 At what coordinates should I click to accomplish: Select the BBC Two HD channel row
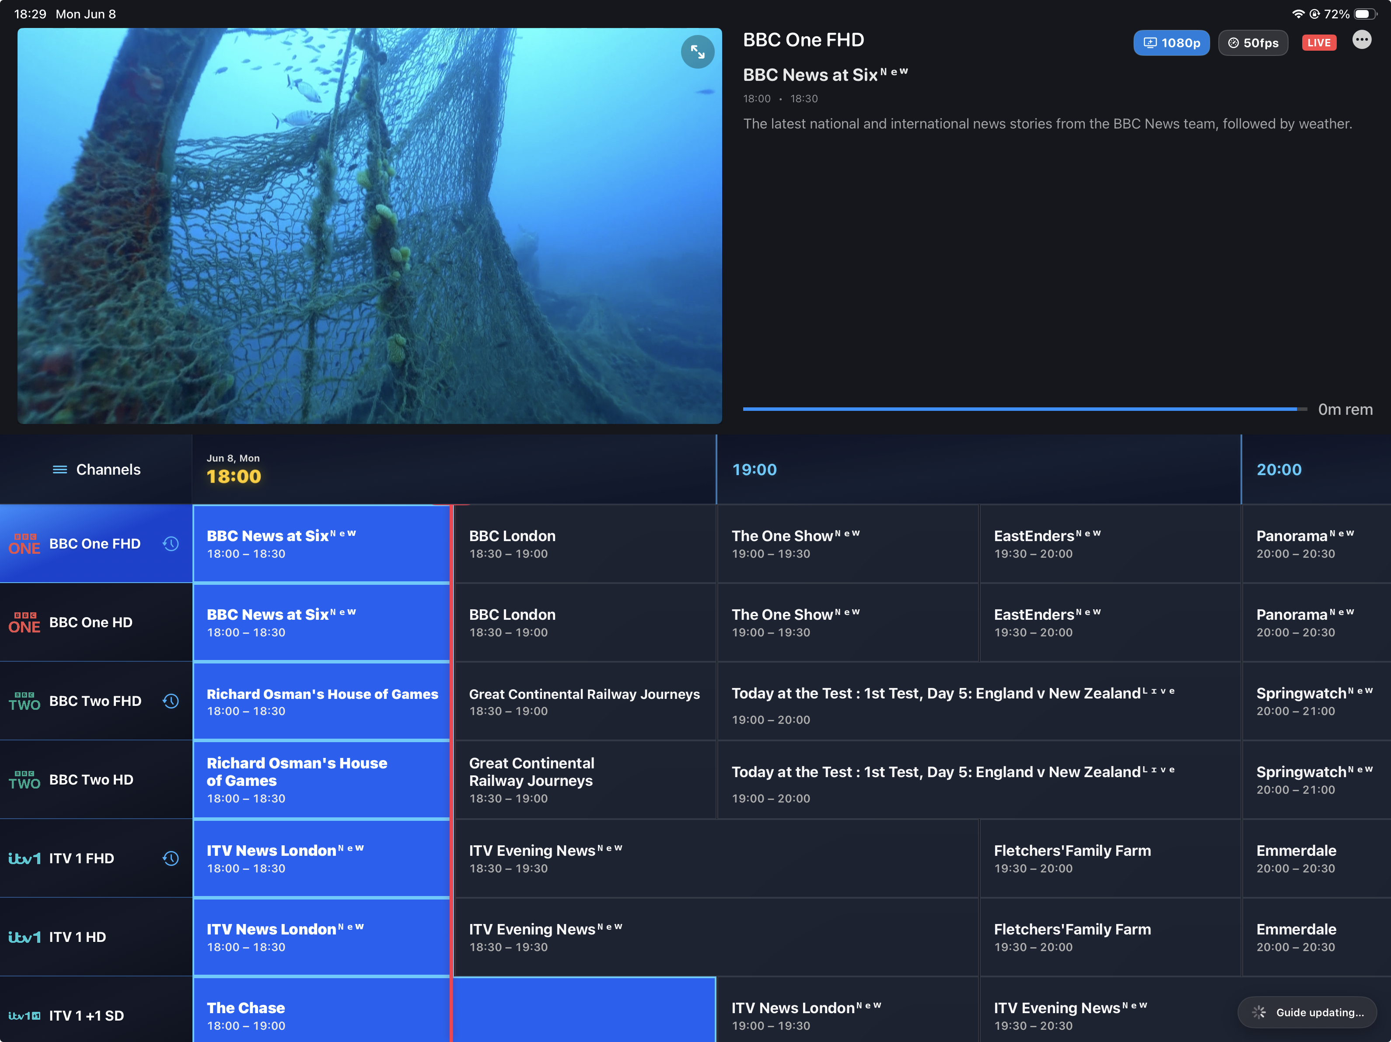coord(96,779)
